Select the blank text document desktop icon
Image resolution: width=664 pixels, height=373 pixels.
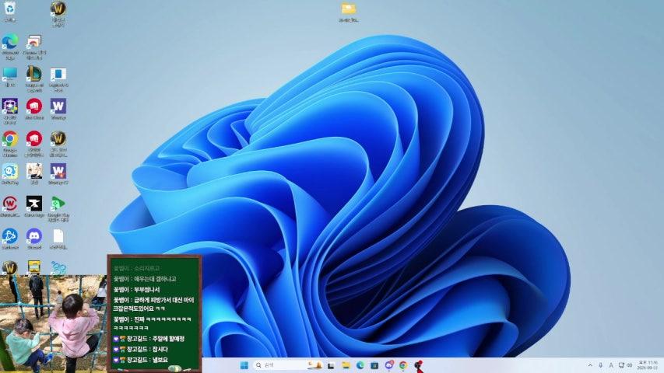click(x=58, y=235)
